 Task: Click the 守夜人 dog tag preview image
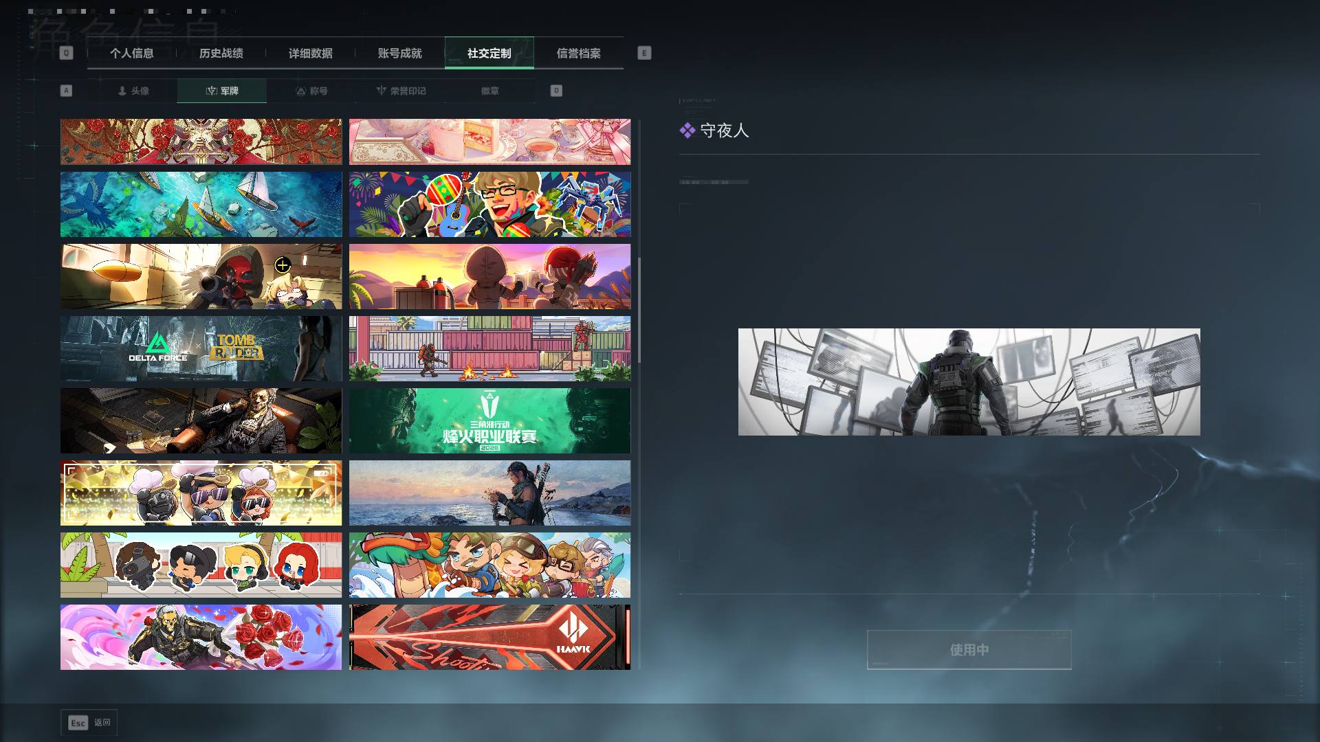(x=969, y=382)
